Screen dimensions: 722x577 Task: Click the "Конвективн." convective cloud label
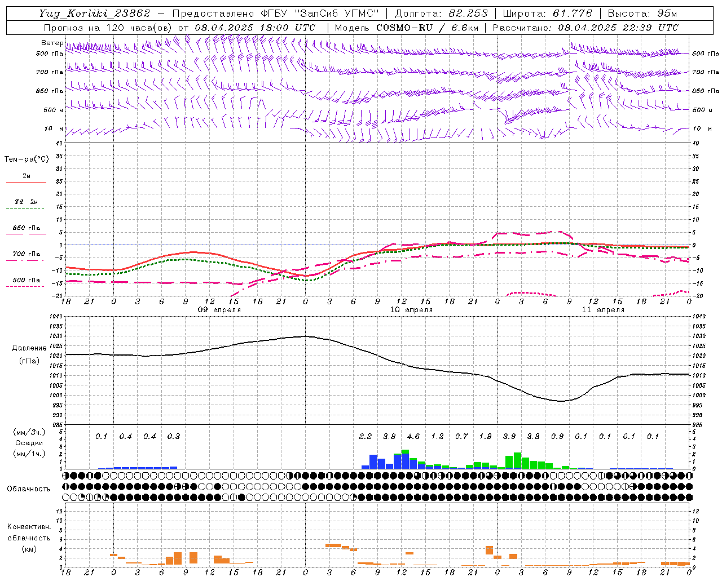[29, 527]
